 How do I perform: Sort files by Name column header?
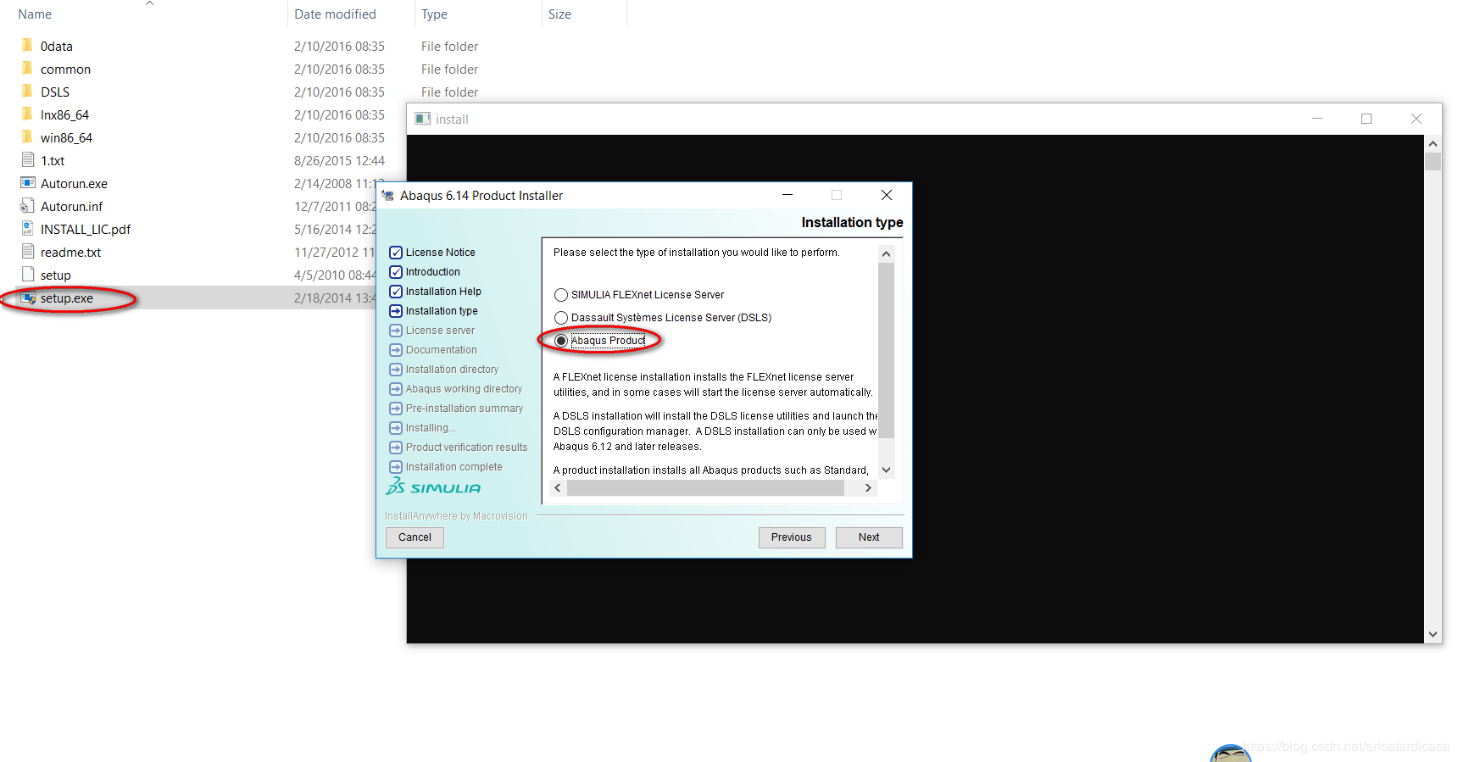click(x=35, y=14)
